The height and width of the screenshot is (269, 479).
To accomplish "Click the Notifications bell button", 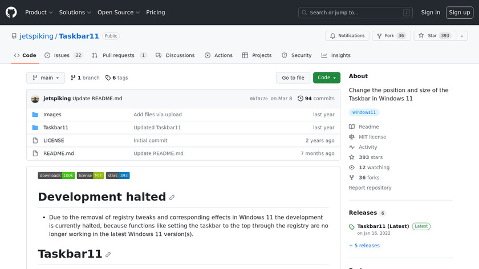I will tap(347, 36).
